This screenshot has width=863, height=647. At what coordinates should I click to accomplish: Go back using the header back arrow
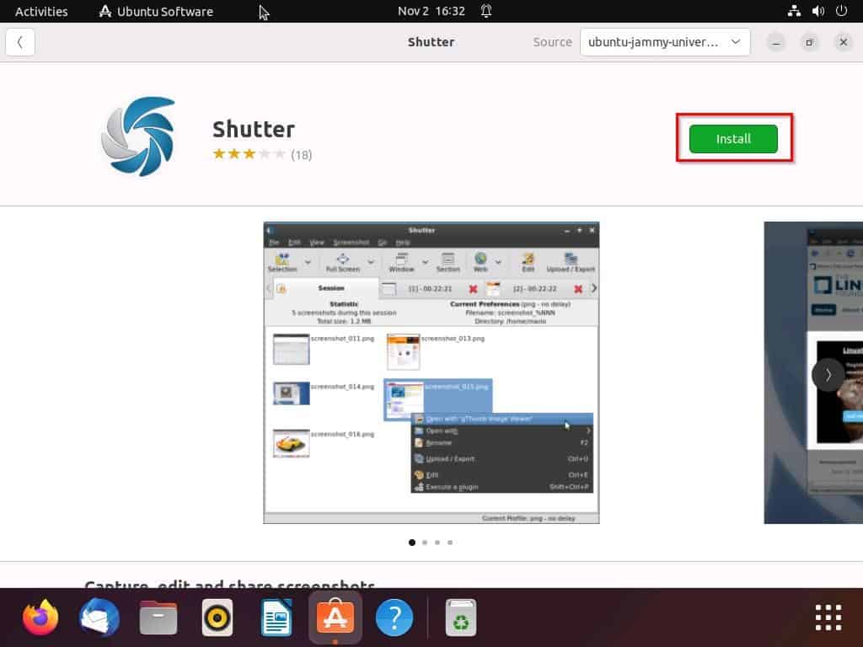point(20,42)
